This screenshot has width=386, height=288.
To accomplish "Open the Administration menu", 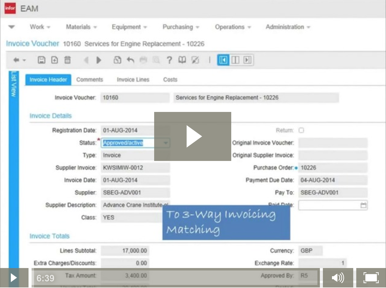I will [x=288, y=27].
